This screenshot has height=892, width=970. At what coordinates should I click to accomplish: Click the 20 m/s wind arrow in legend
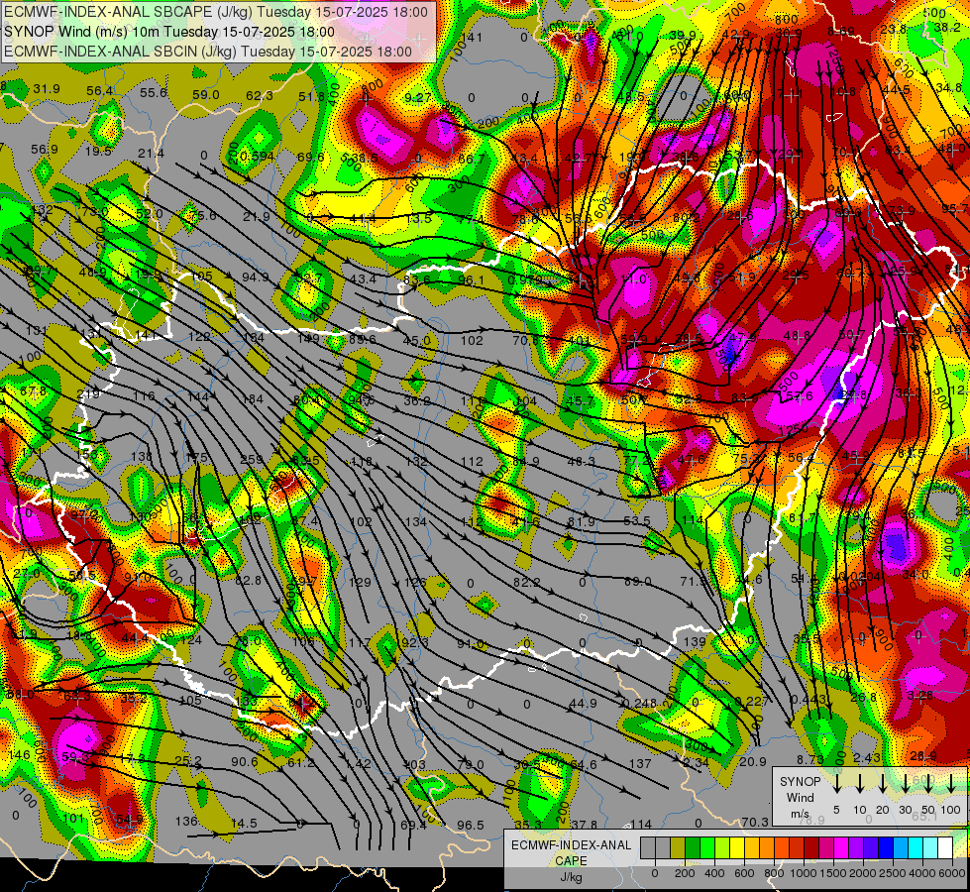[882, 784]
